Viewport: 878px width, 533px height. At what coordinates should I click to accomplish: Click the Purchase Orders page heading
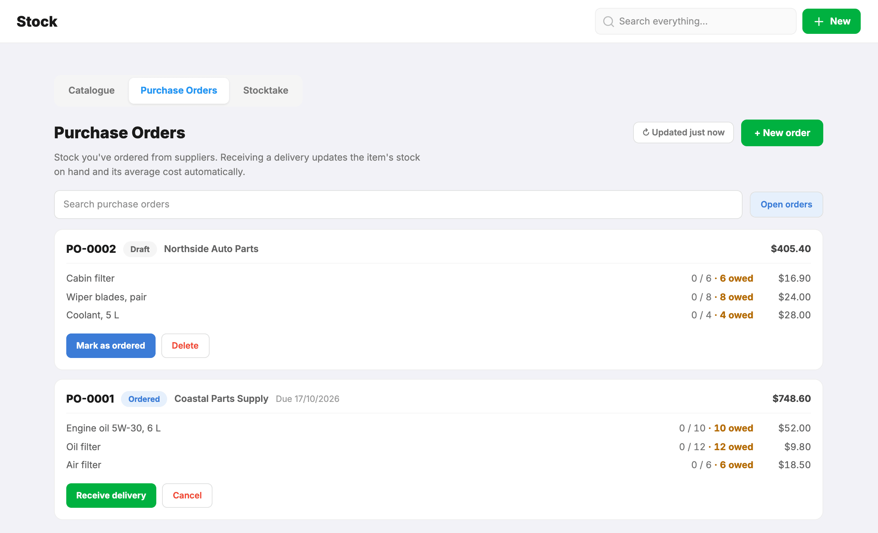point(120,133)
